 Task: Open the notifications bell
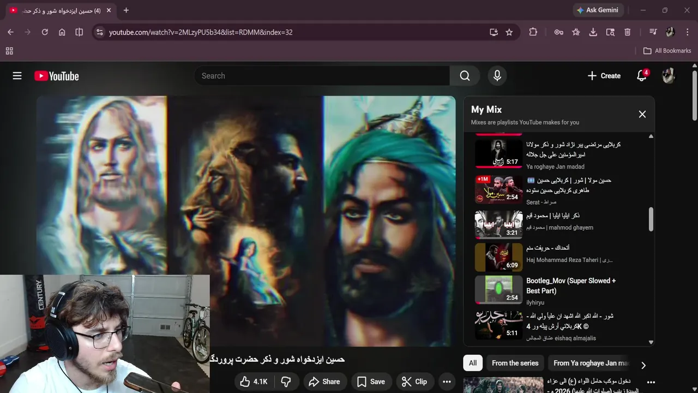(642, 76)
